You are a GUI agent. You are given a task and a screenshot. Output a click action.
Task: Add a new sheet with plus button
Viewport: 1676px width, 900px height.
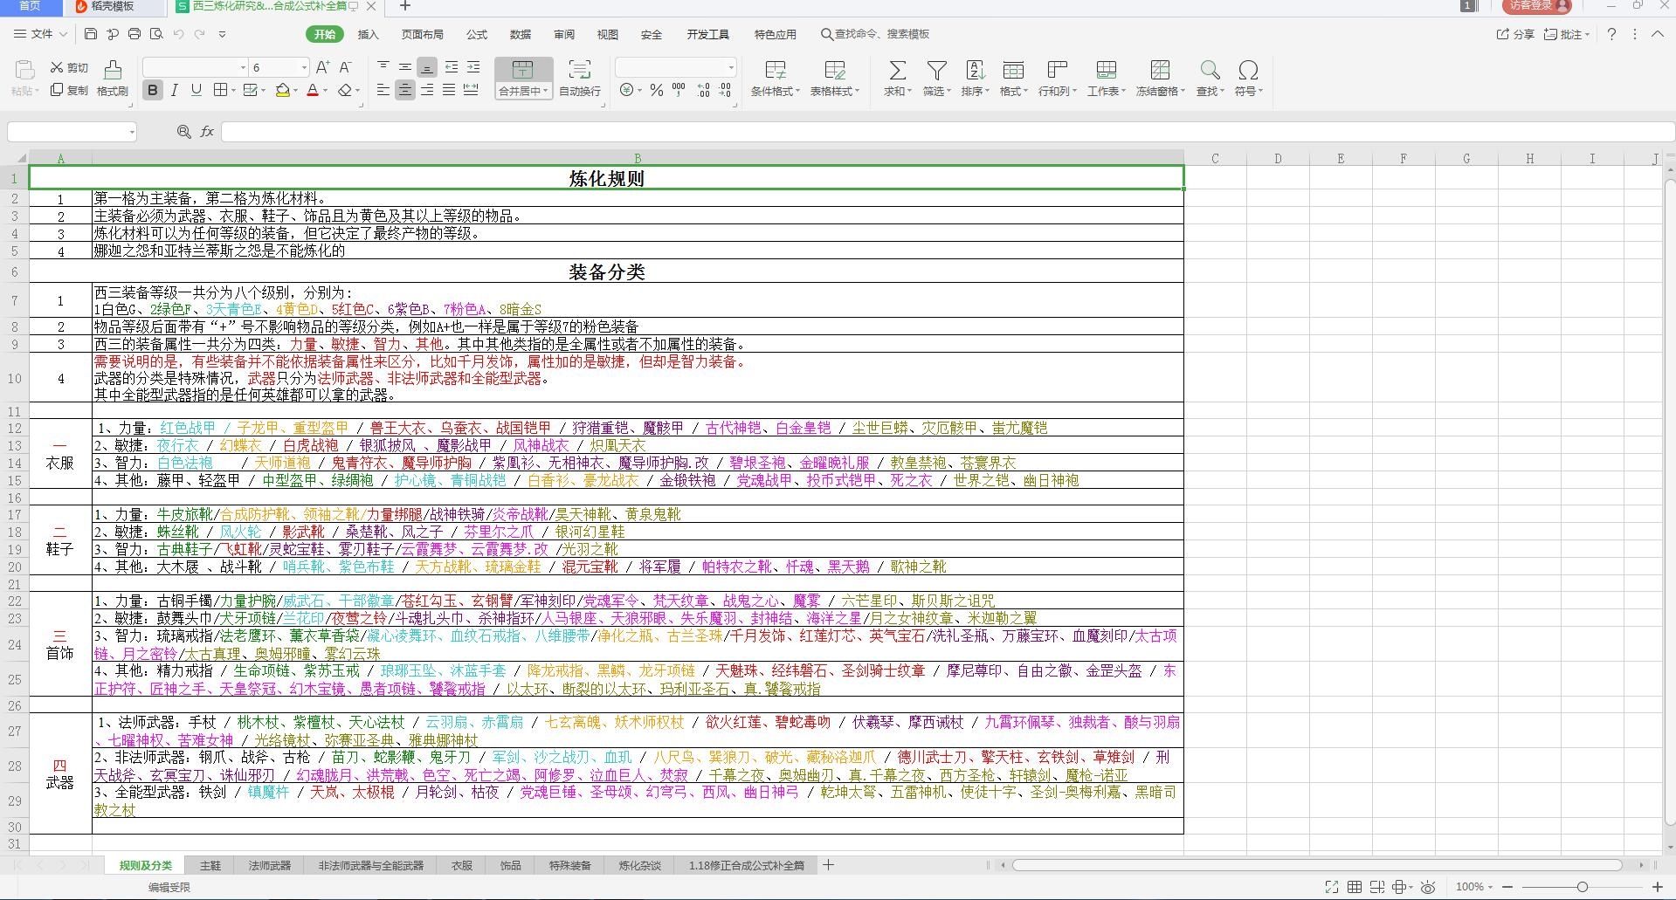[x=828, y=865]
